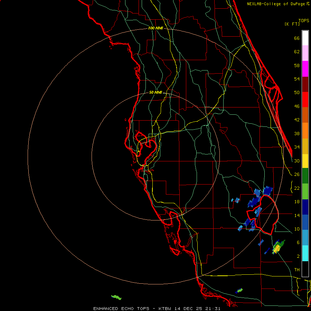Click the 58 value on the legend
Screen dimensions: 311x311
[297, 65]
